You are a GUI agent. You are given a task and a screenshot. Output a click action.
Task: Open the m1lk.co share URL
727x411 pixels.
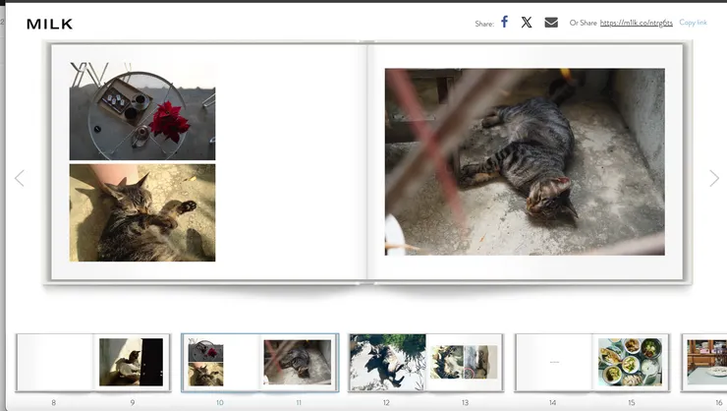636,23
